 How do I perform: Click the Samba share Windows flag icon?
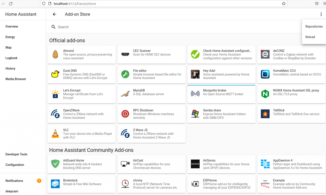click(x=195, y=114)
